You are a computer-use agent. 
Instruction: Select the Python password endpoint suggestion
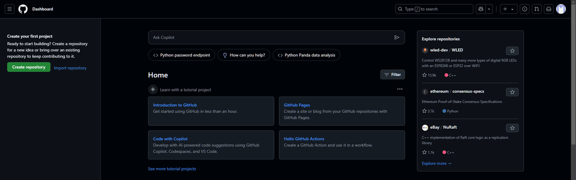(x=181, y=55)
